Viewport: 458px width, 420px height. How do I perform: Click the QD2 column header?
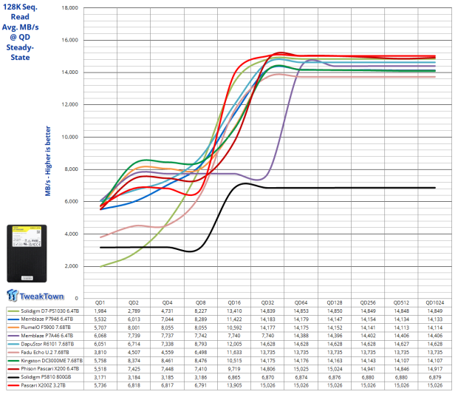pos(134,302)
